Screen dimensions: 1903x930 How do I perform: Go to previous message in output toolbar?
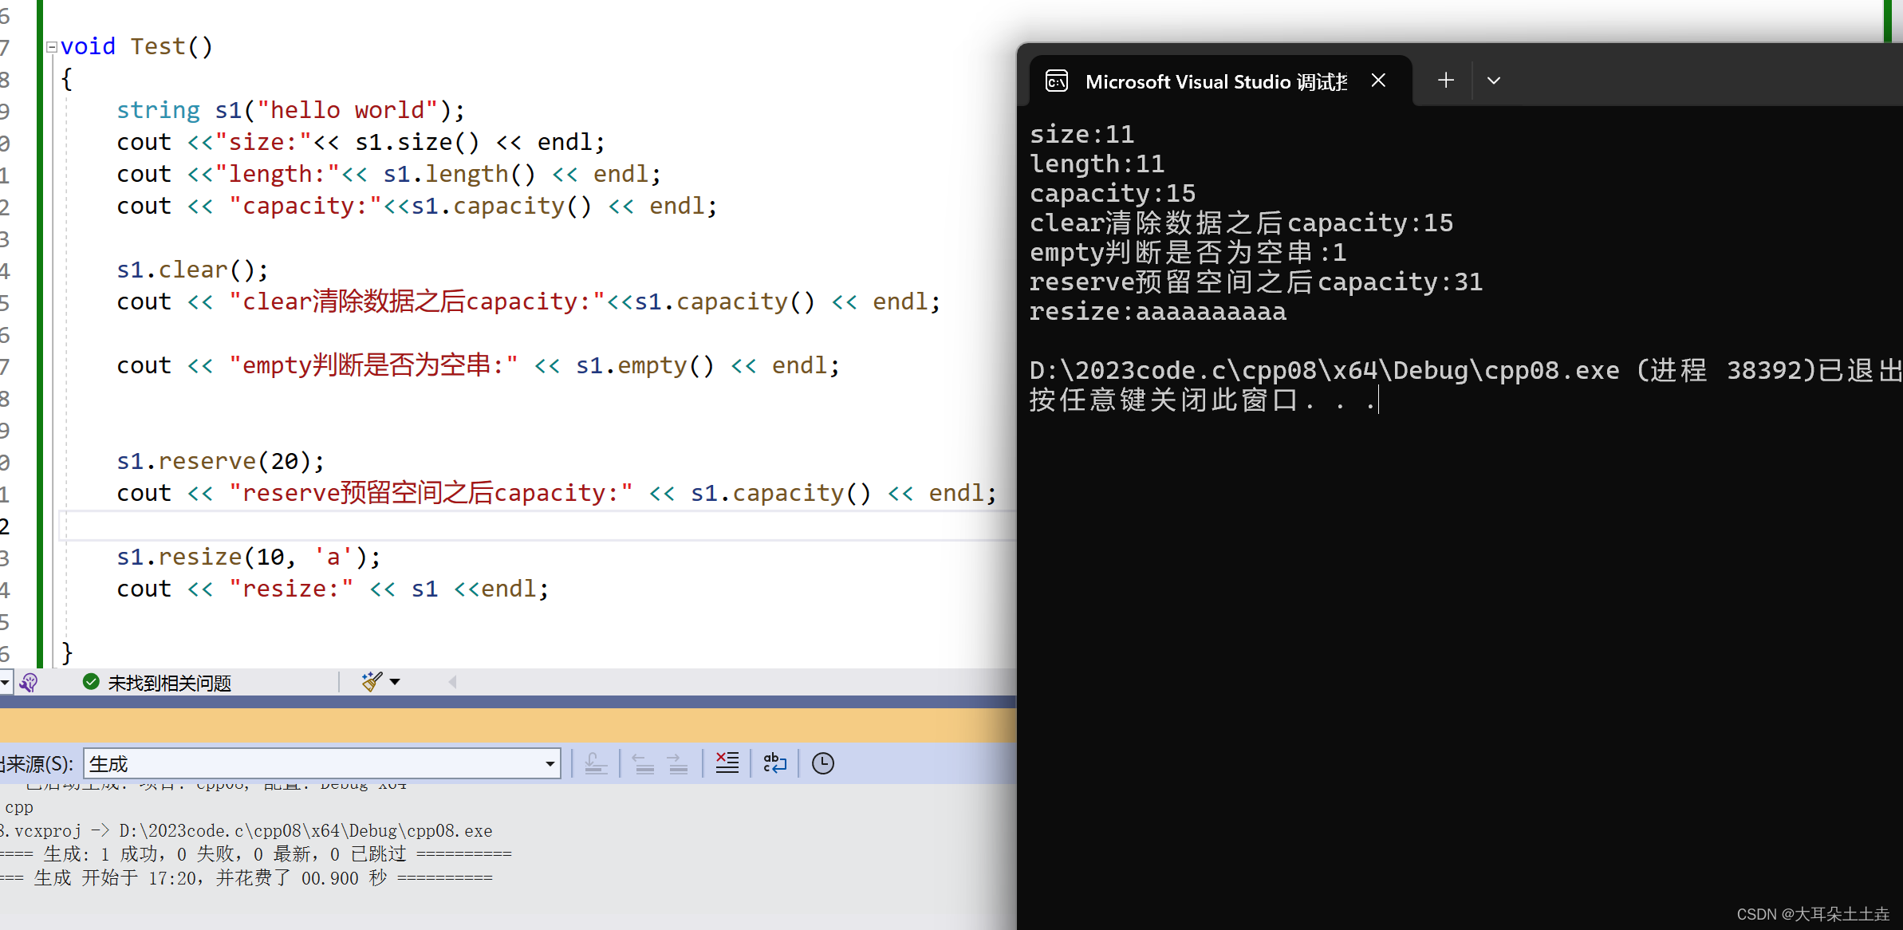pyautogui.click(x=643, y=763)
